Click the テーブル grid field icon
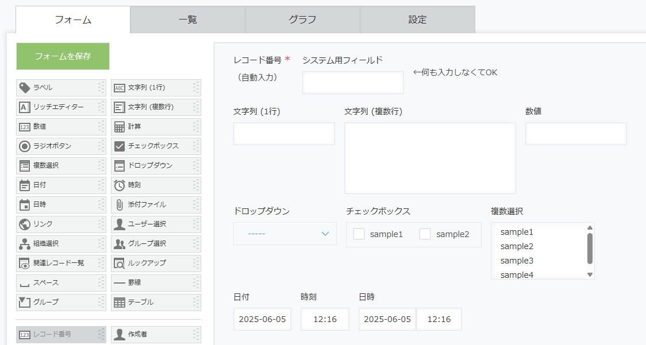The height and width of the screenshot is (345, 646). [x=120, y=303]
